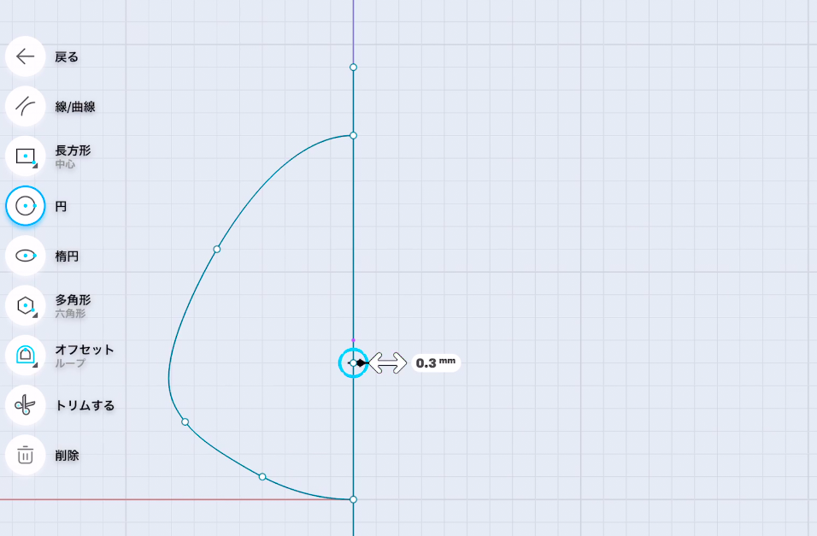
Task: Select the topmost control point on the vertical line
Action: (x=353, y=68)
